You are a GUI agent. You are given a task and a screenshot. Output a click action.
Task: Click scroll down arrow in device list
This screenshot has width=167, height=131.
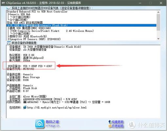[x=158, y=39]
